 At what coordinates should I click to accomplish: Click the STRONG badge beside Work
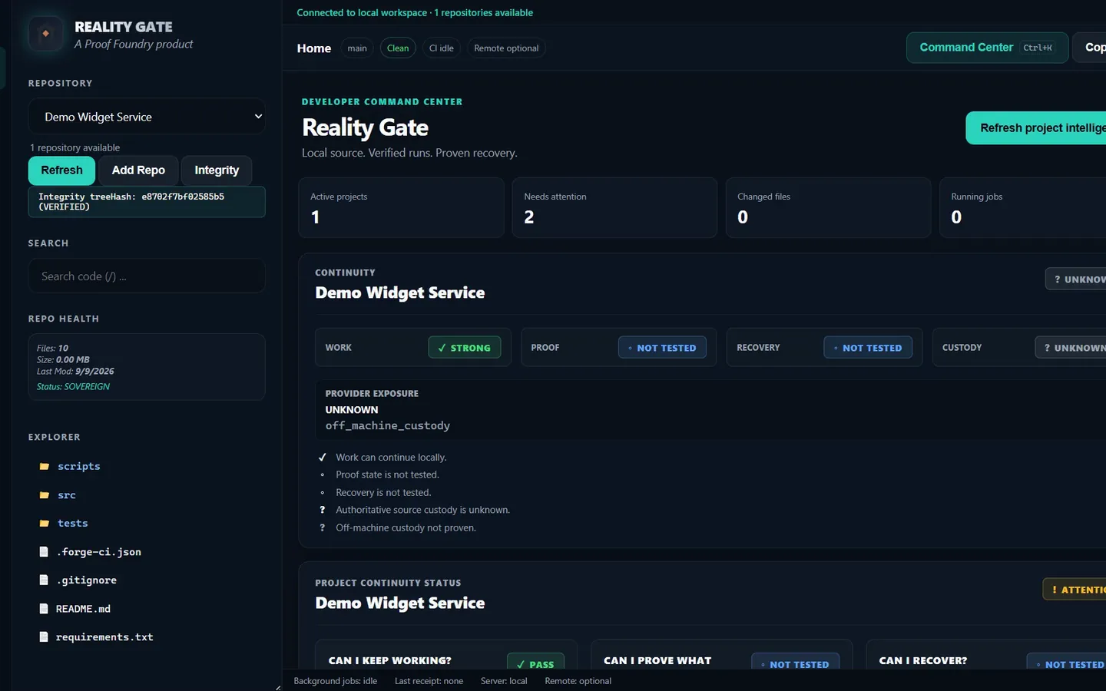pos(464,348)
